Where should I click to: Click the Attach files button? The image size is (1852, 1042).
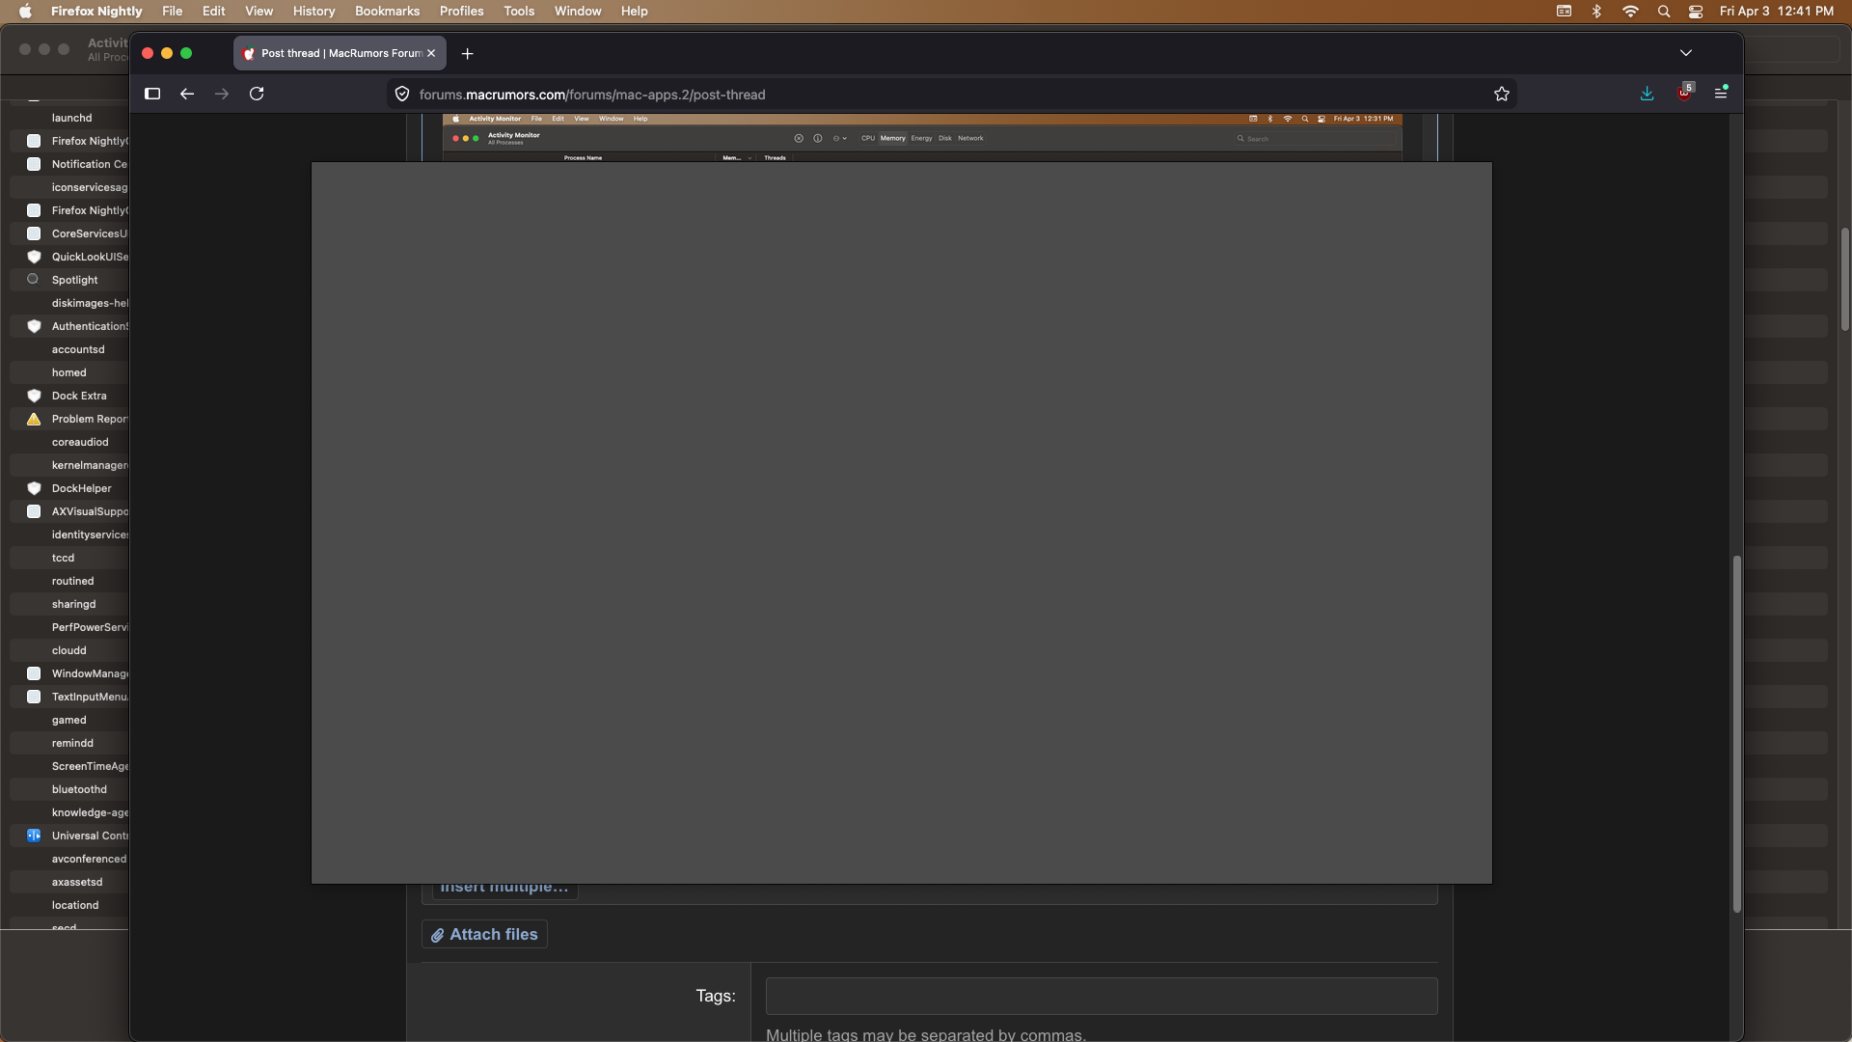pos(484,934)
